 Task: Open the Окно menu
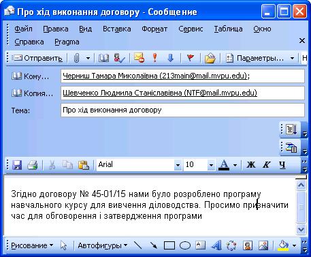click(262, 29)
